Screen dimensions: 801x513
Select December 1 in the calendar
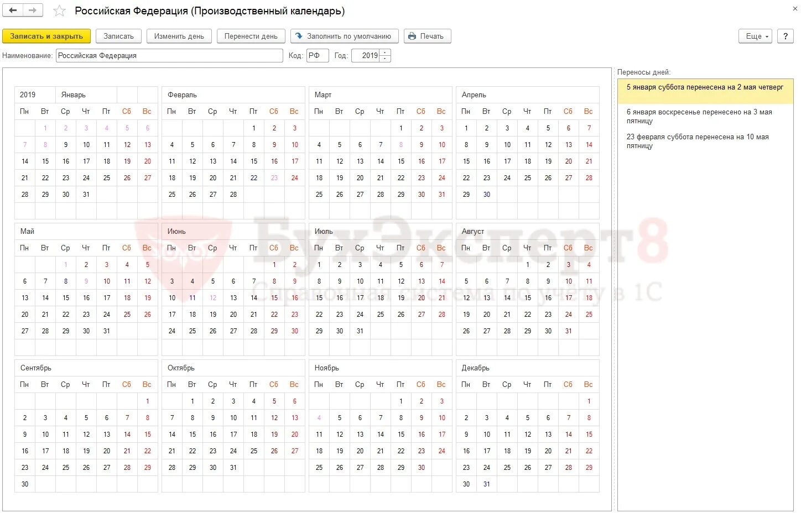tap(589, 401)
